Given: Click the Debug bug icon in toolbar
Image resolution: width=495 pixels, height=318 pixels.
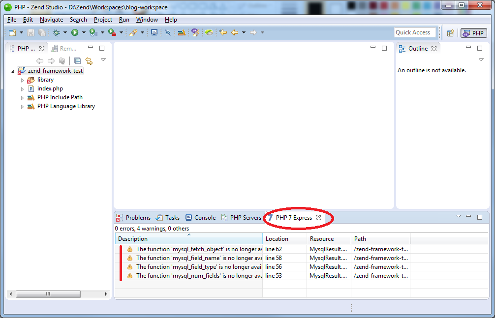Looking at the screenshot, I should point(56,32).
